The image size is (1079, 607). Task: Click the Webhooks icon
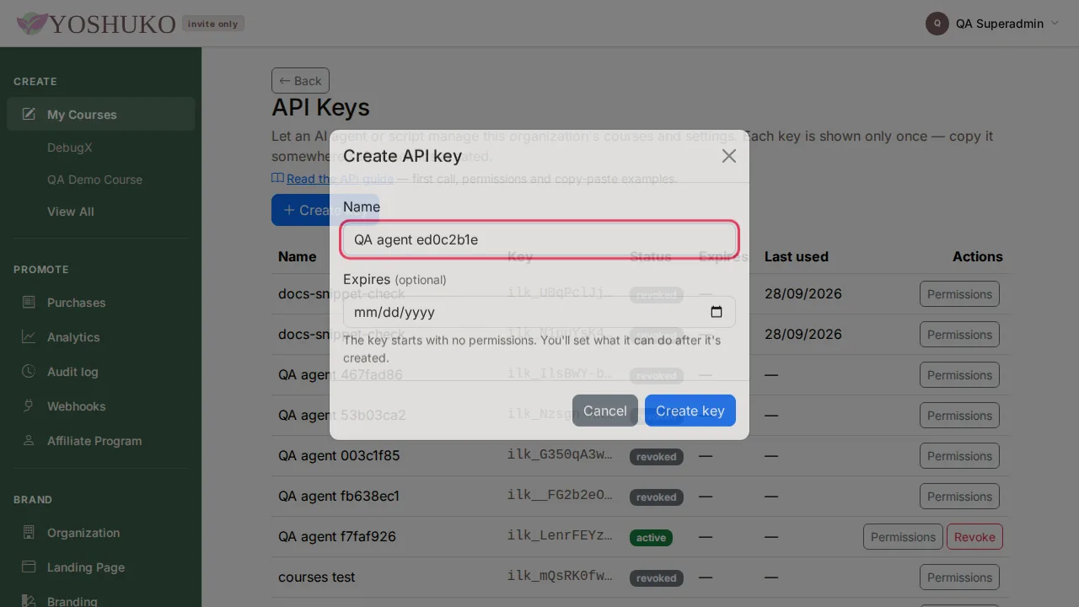29,406
